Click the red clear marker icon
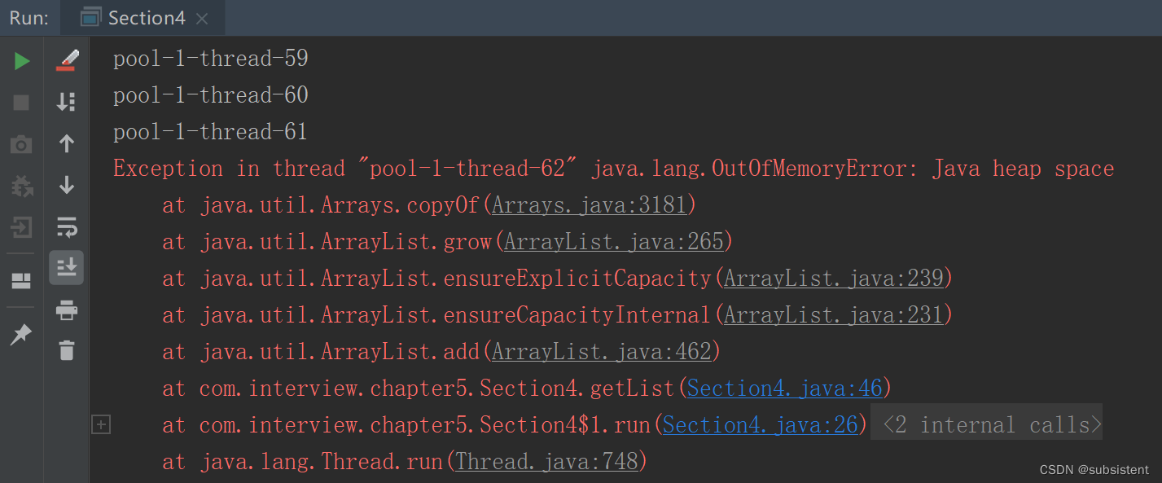 coord(68,60)
